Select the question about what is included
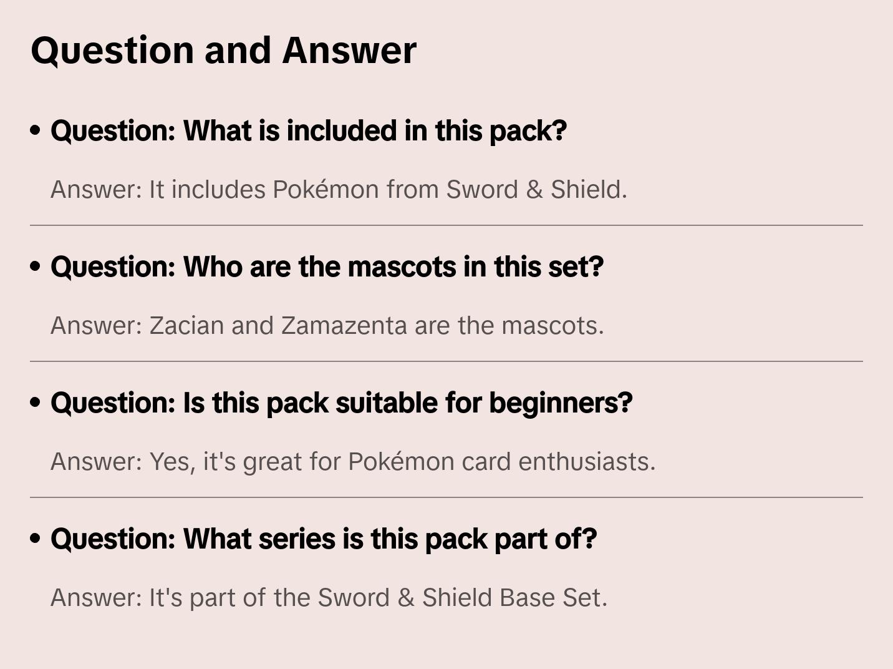This screenshot has height=669, width=893. point(309,131)
